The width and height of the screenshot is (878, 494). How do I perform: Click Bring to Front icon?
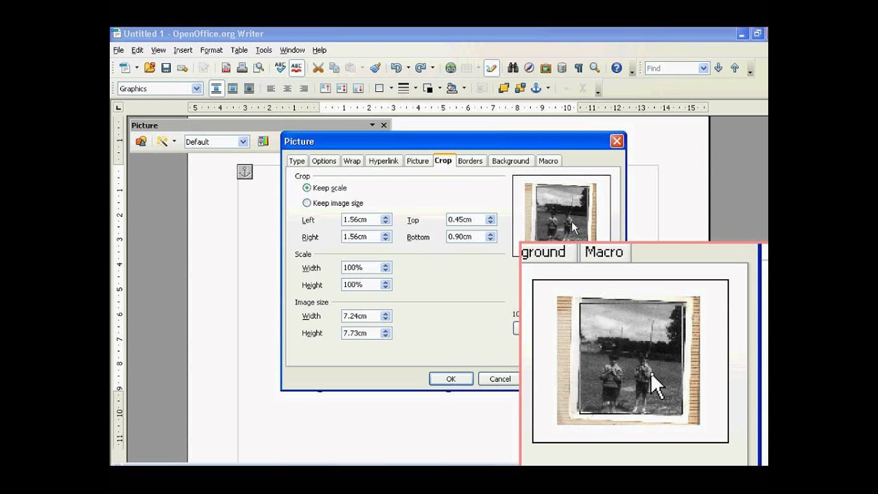[x=503, y=89]
